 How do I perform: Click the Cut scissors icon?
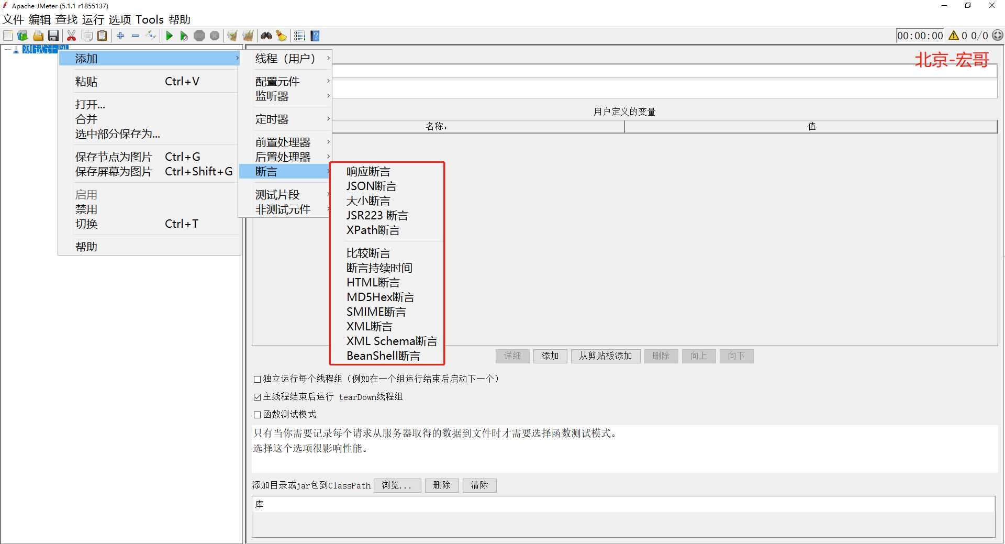point(72,36)
